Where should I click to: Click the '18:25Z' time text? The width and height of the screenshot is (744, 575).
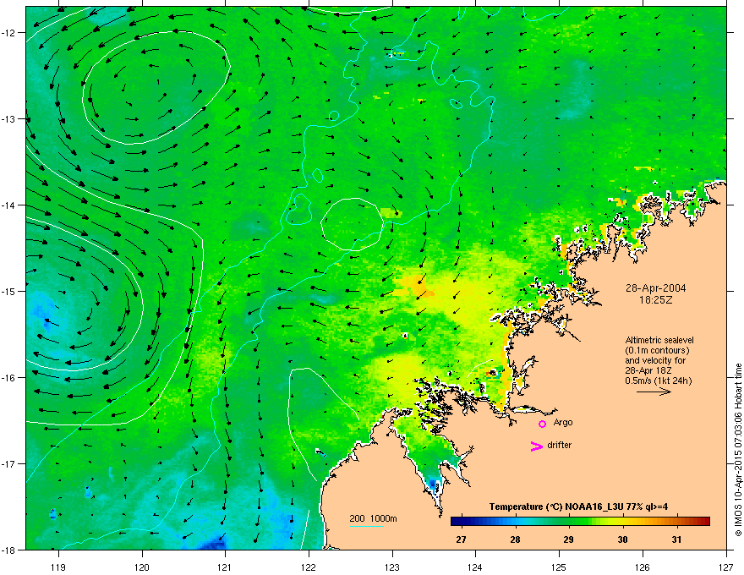[x=656, y=300]
